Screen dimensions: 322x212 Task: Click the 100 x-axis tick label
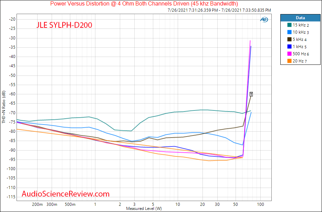(x=261, y=204)
